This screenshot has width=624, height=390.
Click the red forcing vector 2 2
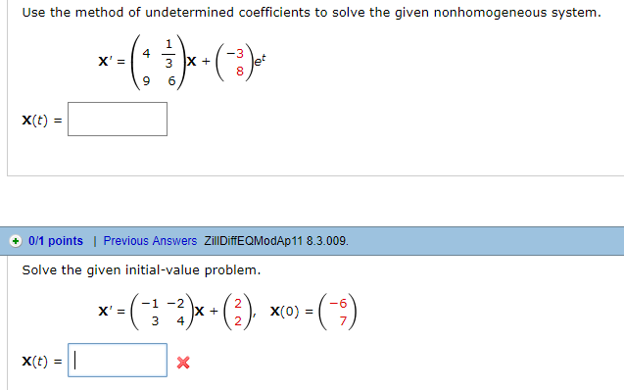pyautogui.click(x=238, y=312)
